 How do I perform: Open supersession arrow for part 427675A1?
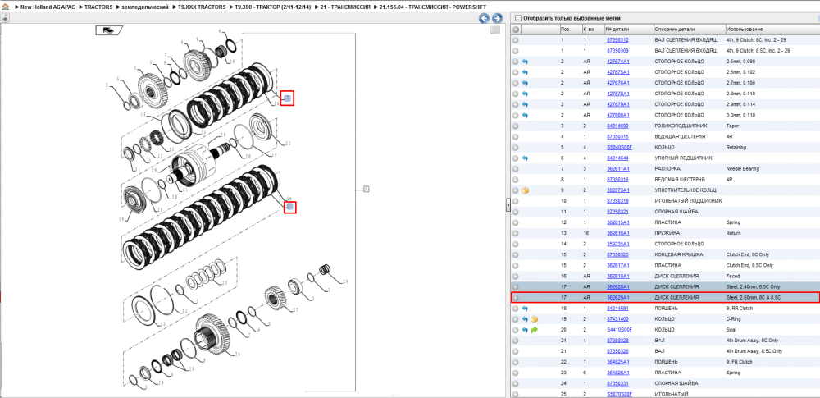525,72
